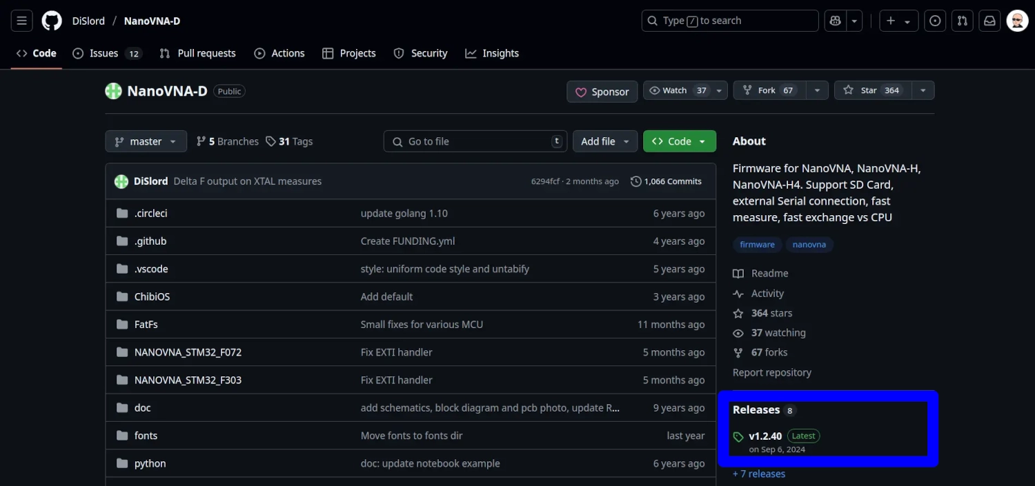Focus the Type / to search field
Viewport: 1035px width, 486px height.
pyautogui.click(x=730, y=21)
